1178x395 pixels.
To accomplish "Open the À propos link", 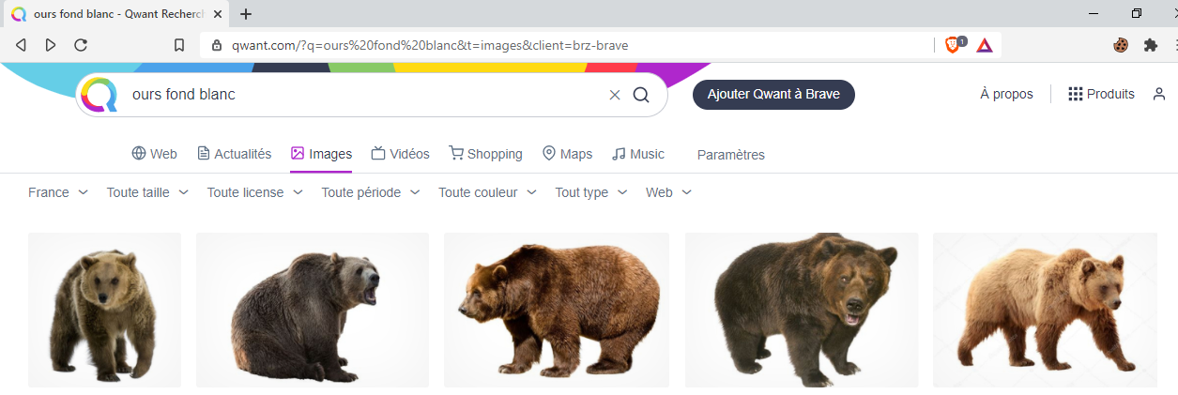I will [x=1006, y=94].
